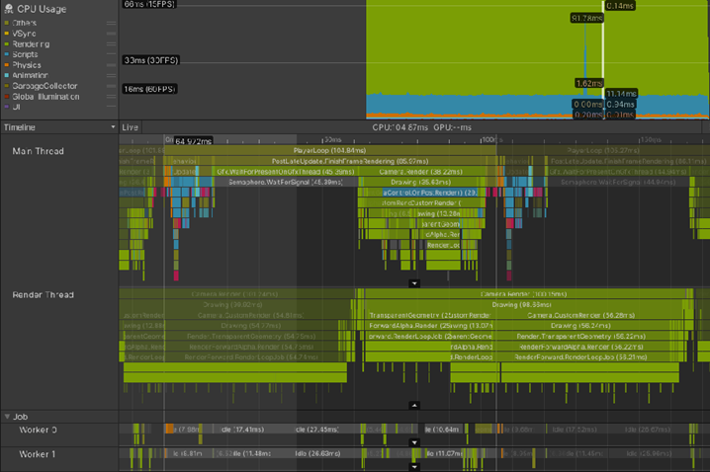The width and height of the screenshot is (710, 472).
Task: Select Gfx.WaitForPresentOnGfxThread (45.39ms) bar
Action: point(285,172)
